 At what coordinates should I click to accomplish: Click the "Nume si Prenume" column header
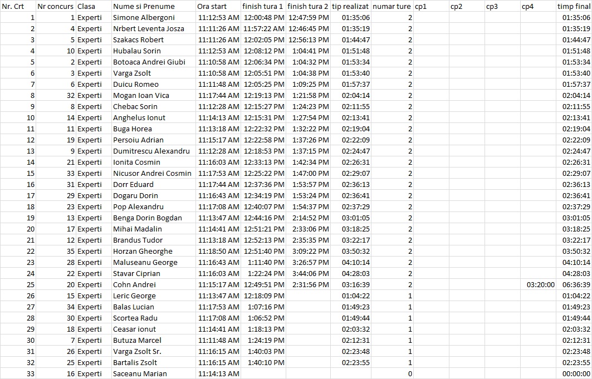coord(144,6)
